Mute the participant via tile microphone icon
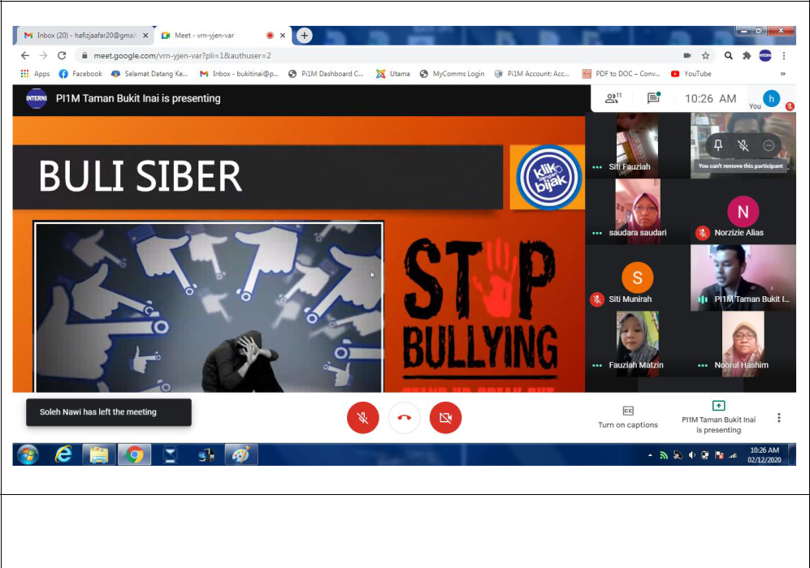The width and height of the screenshot is (810, 568). pyautogui.click(x=743, y=146)
